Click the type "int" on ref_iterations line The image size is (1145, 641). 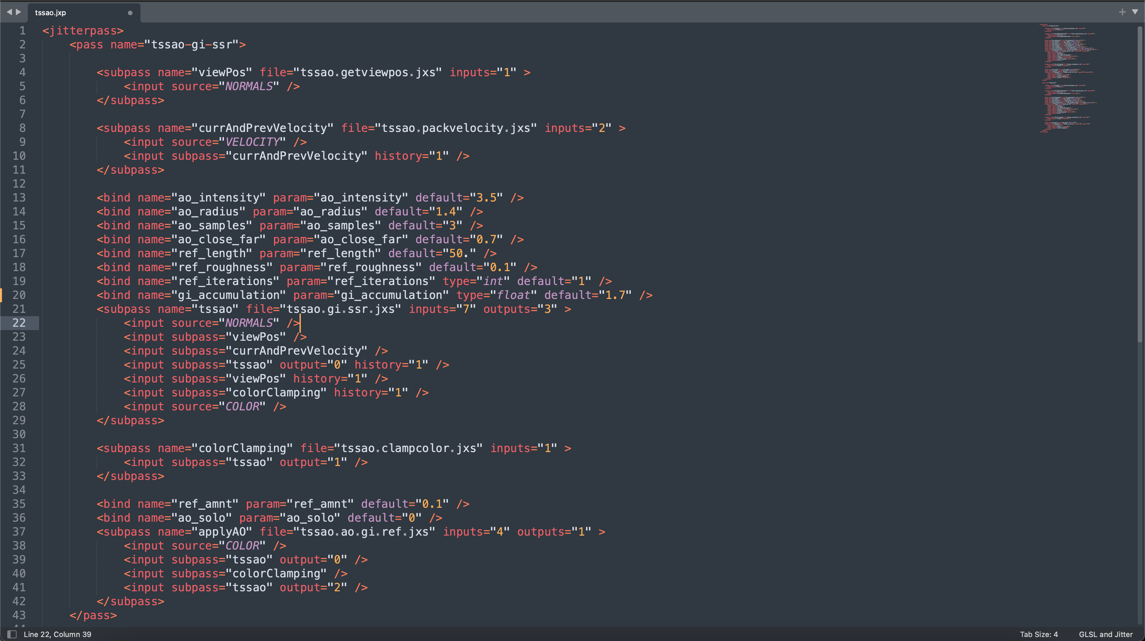(493, 281)
